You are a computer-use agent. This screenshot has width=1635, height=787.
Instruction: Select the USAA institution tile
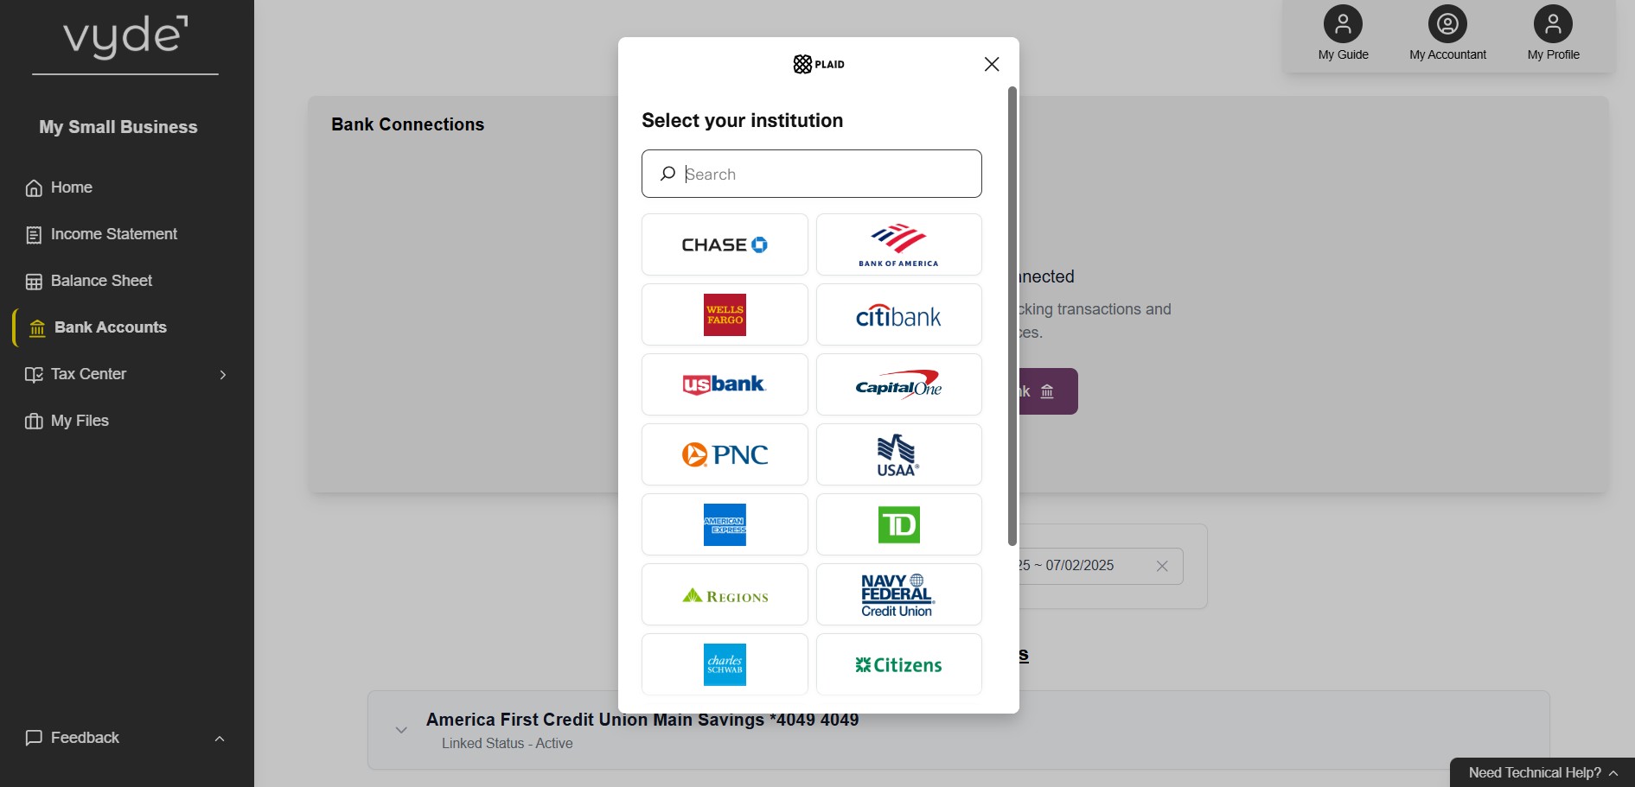898,454
